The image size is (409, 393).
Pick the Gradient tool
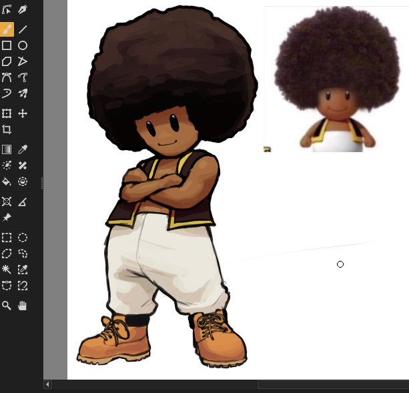(x=7, y=149)
